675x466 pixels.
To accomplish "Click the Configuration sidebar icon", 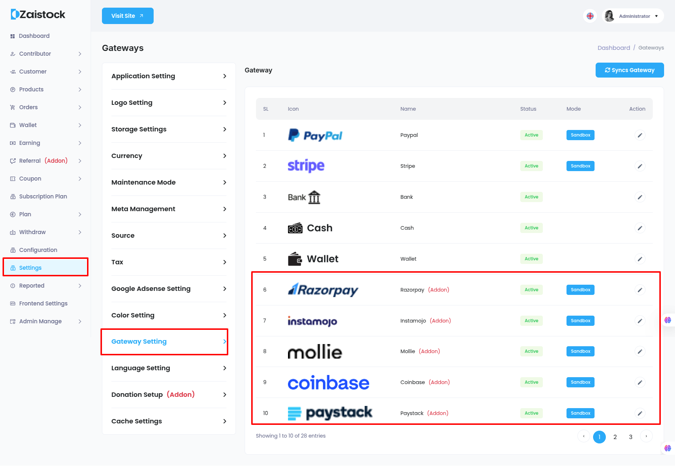I will click(13, 250).
